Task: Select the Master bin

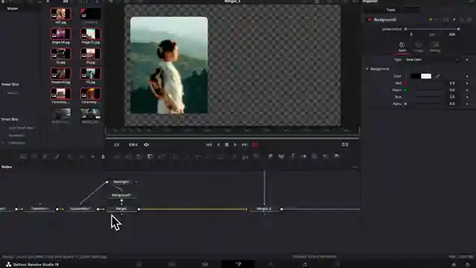Action: click(x=13, y=8)
